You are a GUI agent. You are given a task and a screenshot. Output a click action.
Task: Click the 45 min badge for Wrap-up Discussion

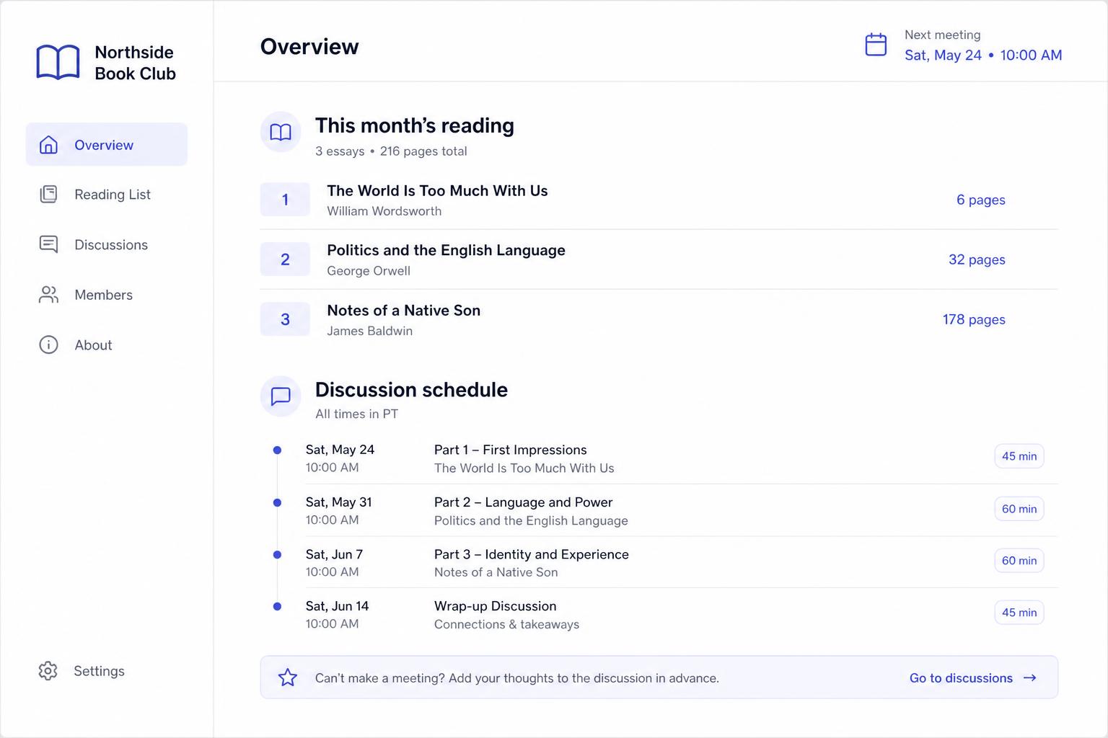pyautogui.click(x=1019, y=613)
